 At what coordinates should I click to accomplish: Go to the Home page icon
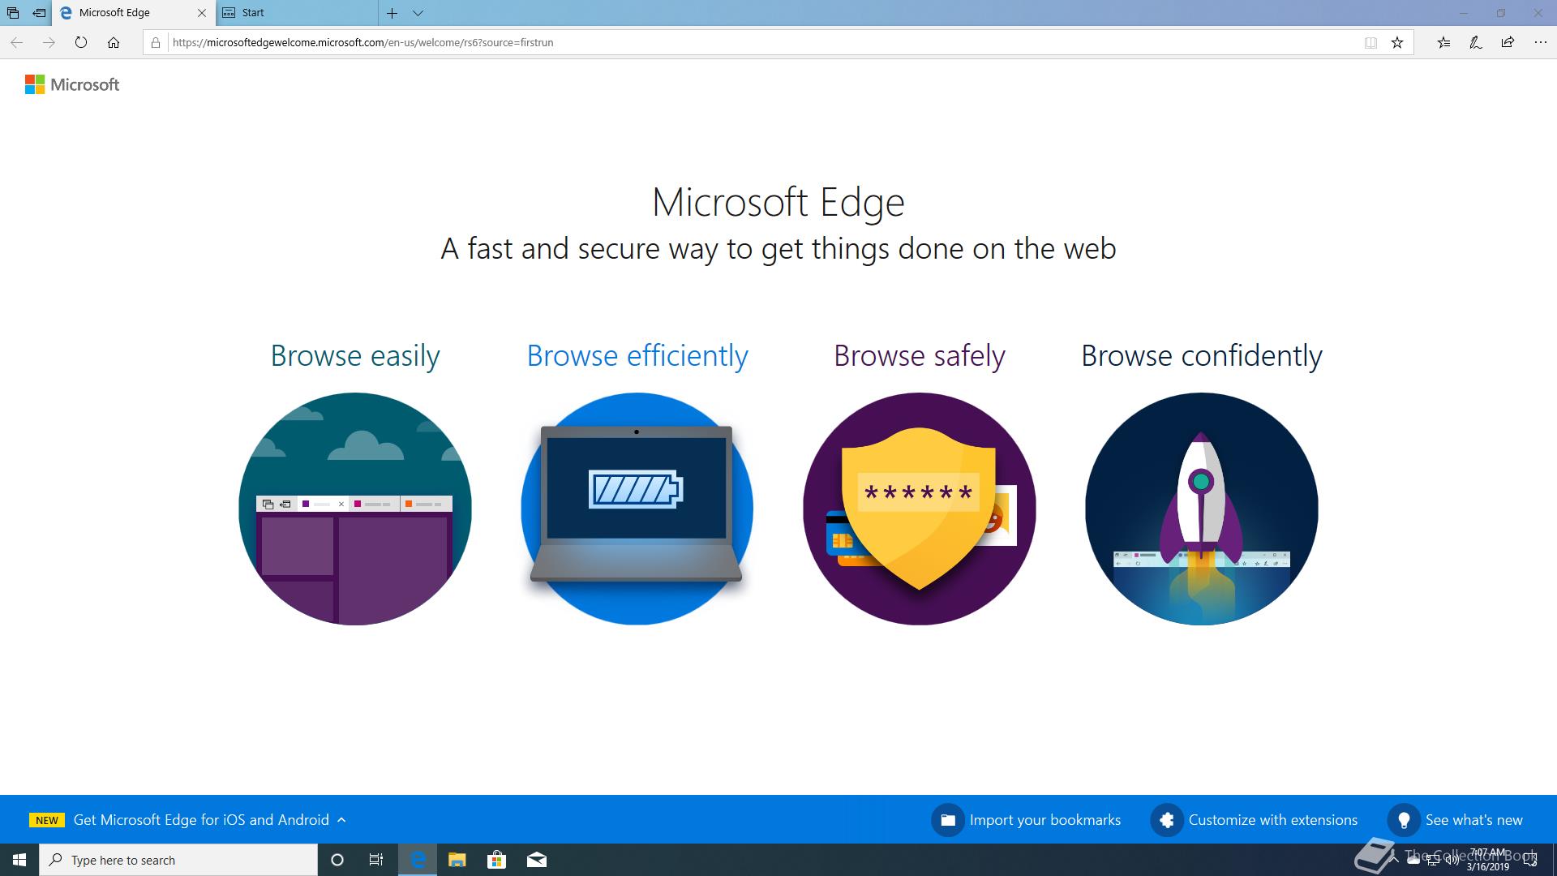pyautogui.click(x=114, y=42)
